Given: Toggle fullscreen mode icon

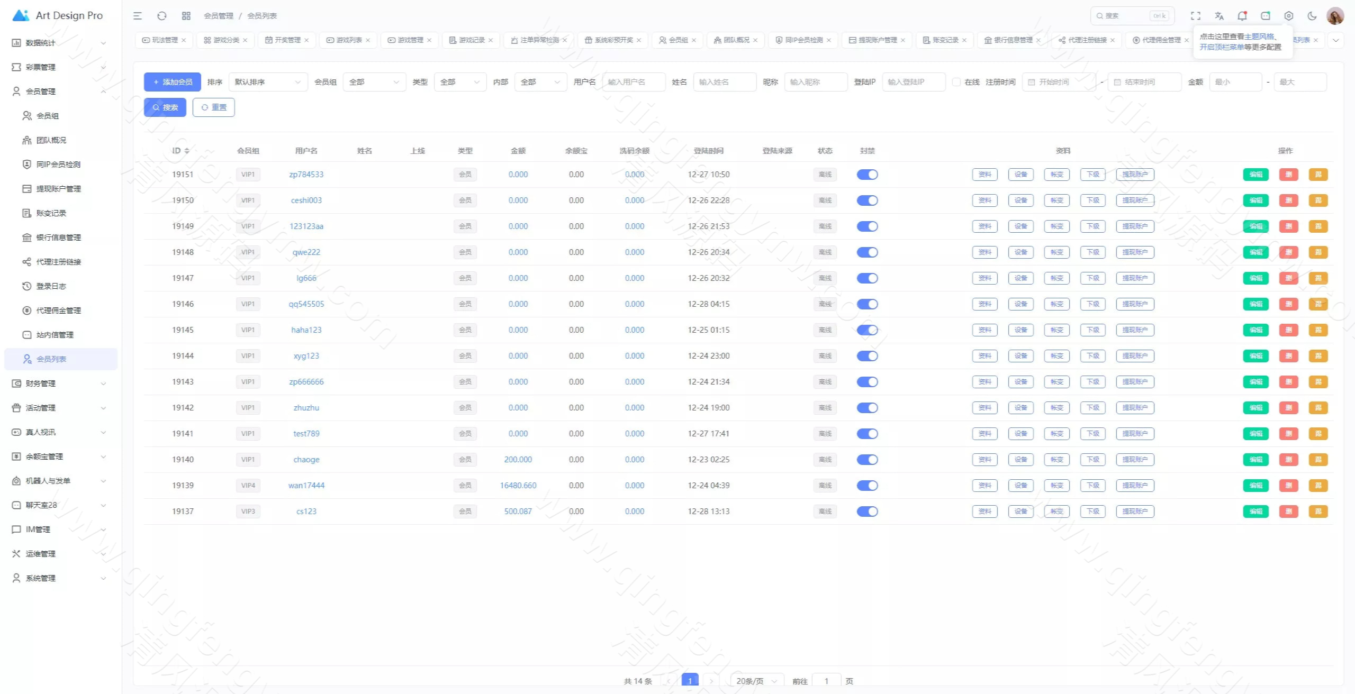Looking at the screenshot, I should pyautogui.click(x=1196, y=16).
